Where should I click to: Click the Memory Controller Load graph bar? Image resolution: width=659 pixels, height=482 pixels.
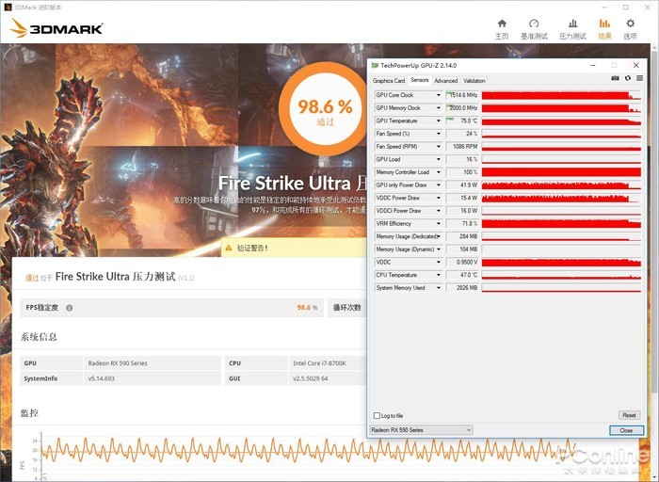560,172
